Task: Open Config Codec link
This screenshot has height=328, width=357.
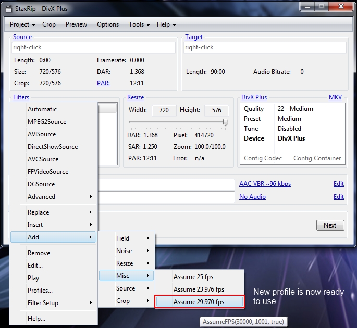Action: [263, 158]
